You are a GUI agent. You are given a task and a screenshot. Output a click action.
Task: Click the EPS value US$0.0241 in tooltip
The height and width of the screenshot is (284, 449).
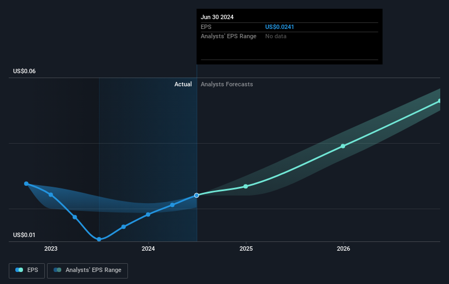point(279,27)
